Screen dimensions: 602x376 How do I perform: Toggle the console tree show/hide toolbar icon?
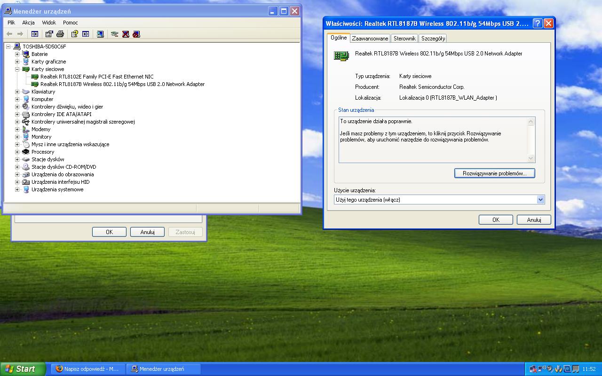[34, 34]
